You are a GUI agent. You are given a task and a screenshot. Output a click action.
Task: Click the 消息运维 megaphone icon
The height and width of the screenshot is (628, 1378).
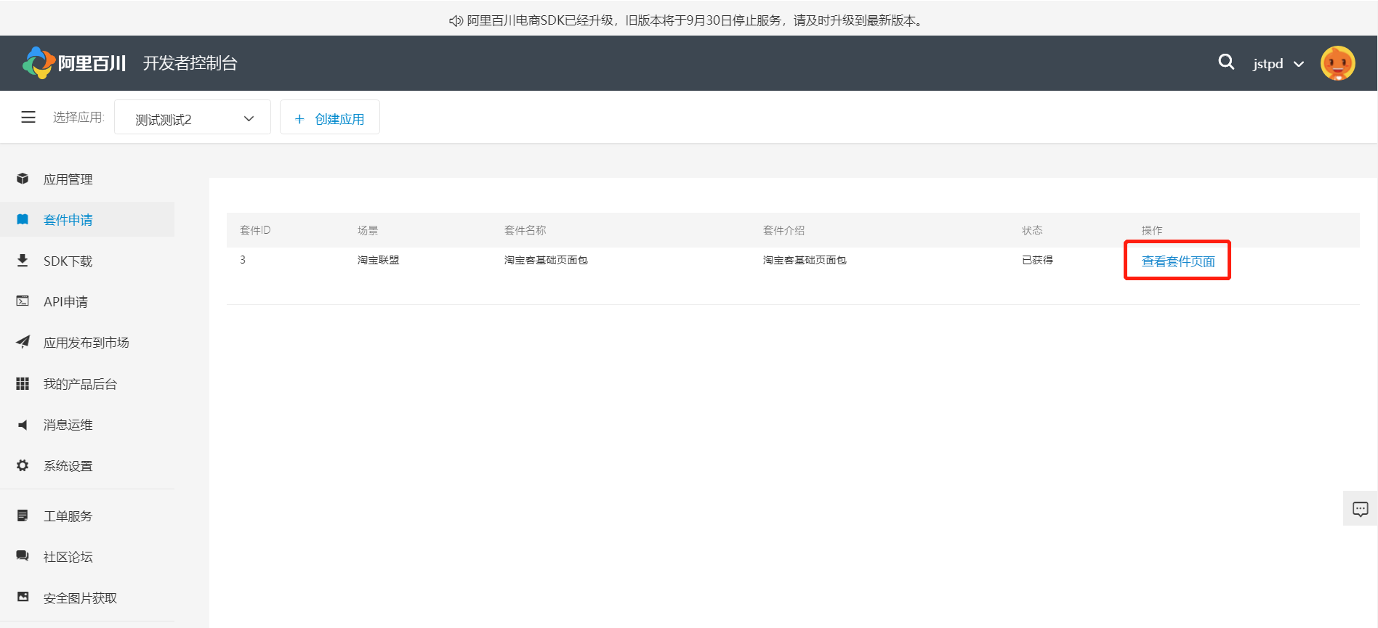pyautogui.click(x=23, y=425)
